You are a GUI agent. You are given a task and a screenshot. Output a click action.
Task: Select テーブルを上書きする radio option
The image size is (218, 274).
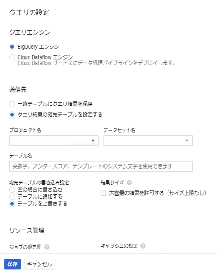click(12, 204)
